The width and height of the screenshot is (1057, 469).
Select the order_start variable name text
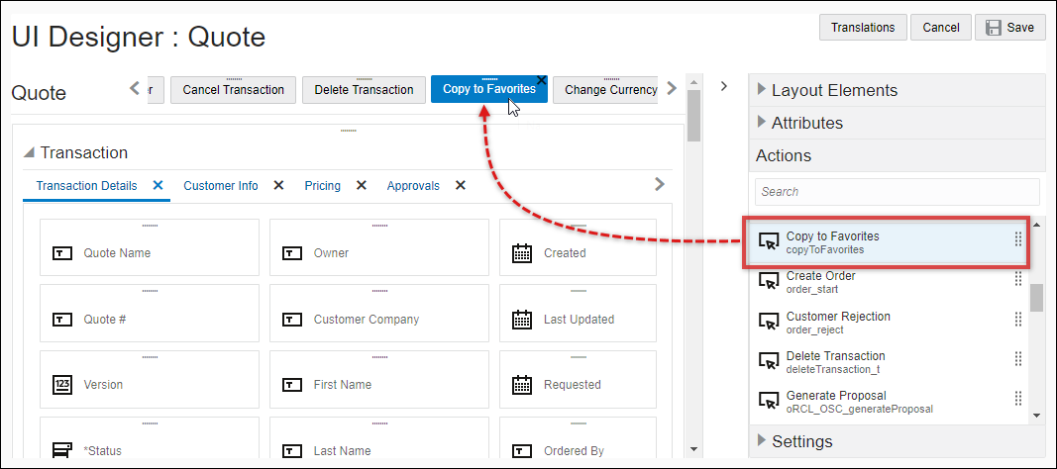pyautogui.click(x=811, y=290)
